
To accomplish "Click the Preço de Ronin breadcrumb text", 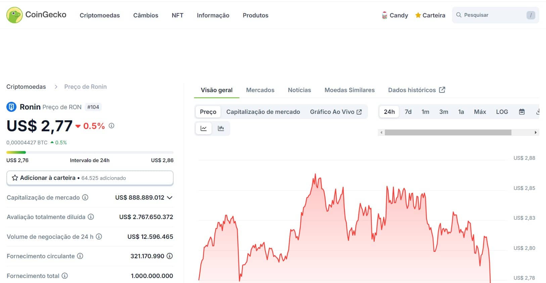I will click(x=86, y=87).
